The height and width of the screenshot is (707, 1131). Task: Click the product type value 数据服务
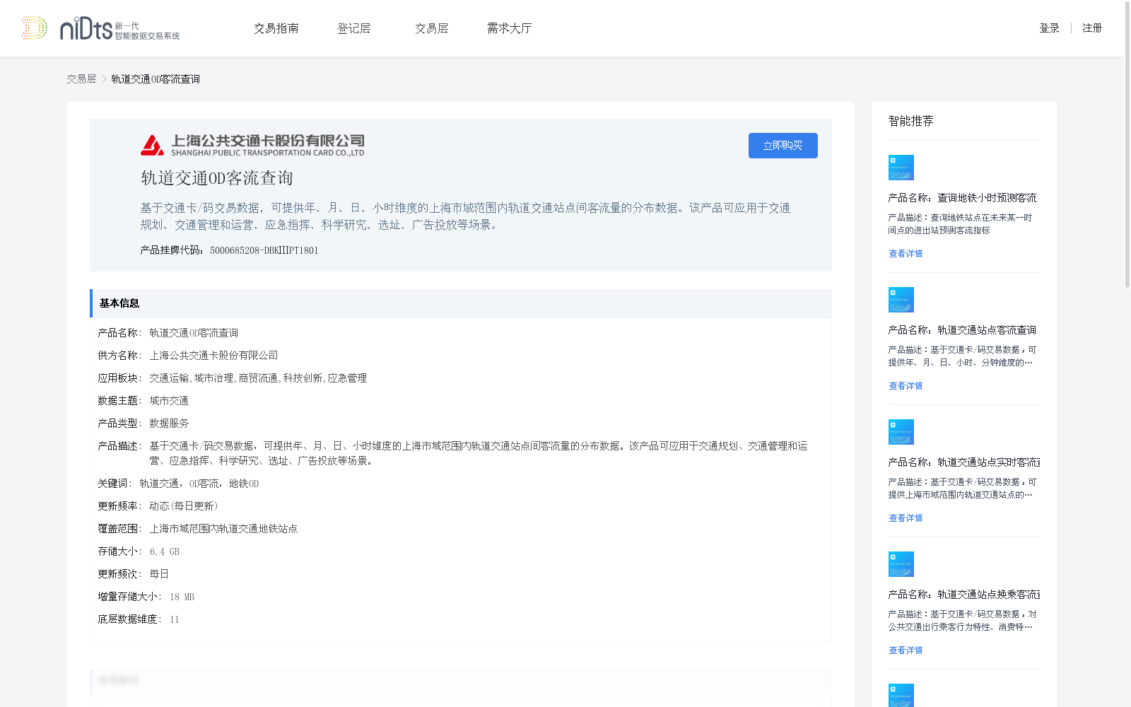tap(169, 423)
